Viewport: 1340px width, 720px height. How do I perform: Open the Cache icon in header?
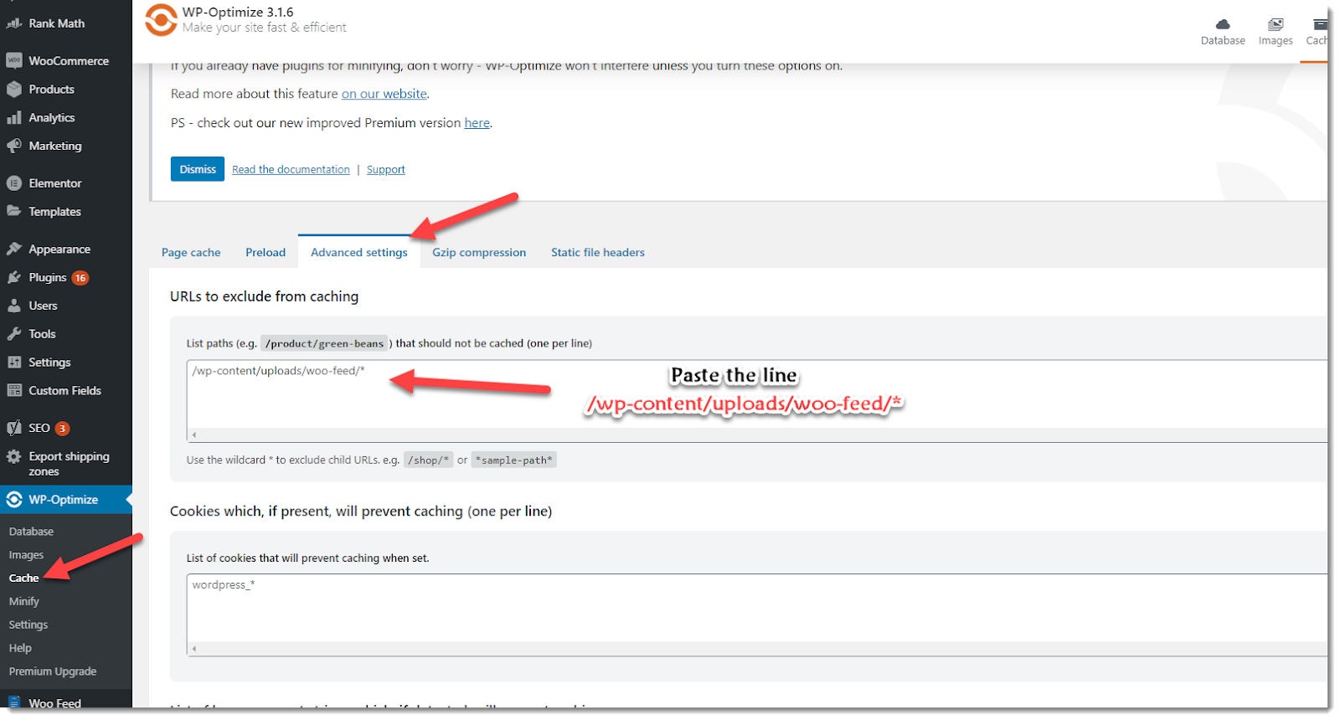click(1320, 24)
